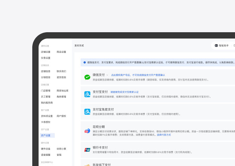Click the 支付方式 page title
Screen dimensions: 235x166
[x=79, y=46]
